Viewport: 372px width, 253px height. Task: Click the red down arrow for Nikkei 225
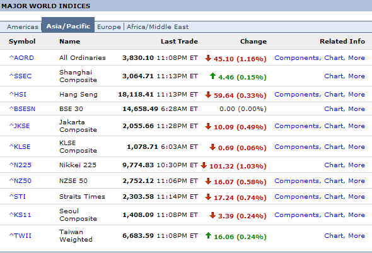pyautogui.click(x=204, y=165)
